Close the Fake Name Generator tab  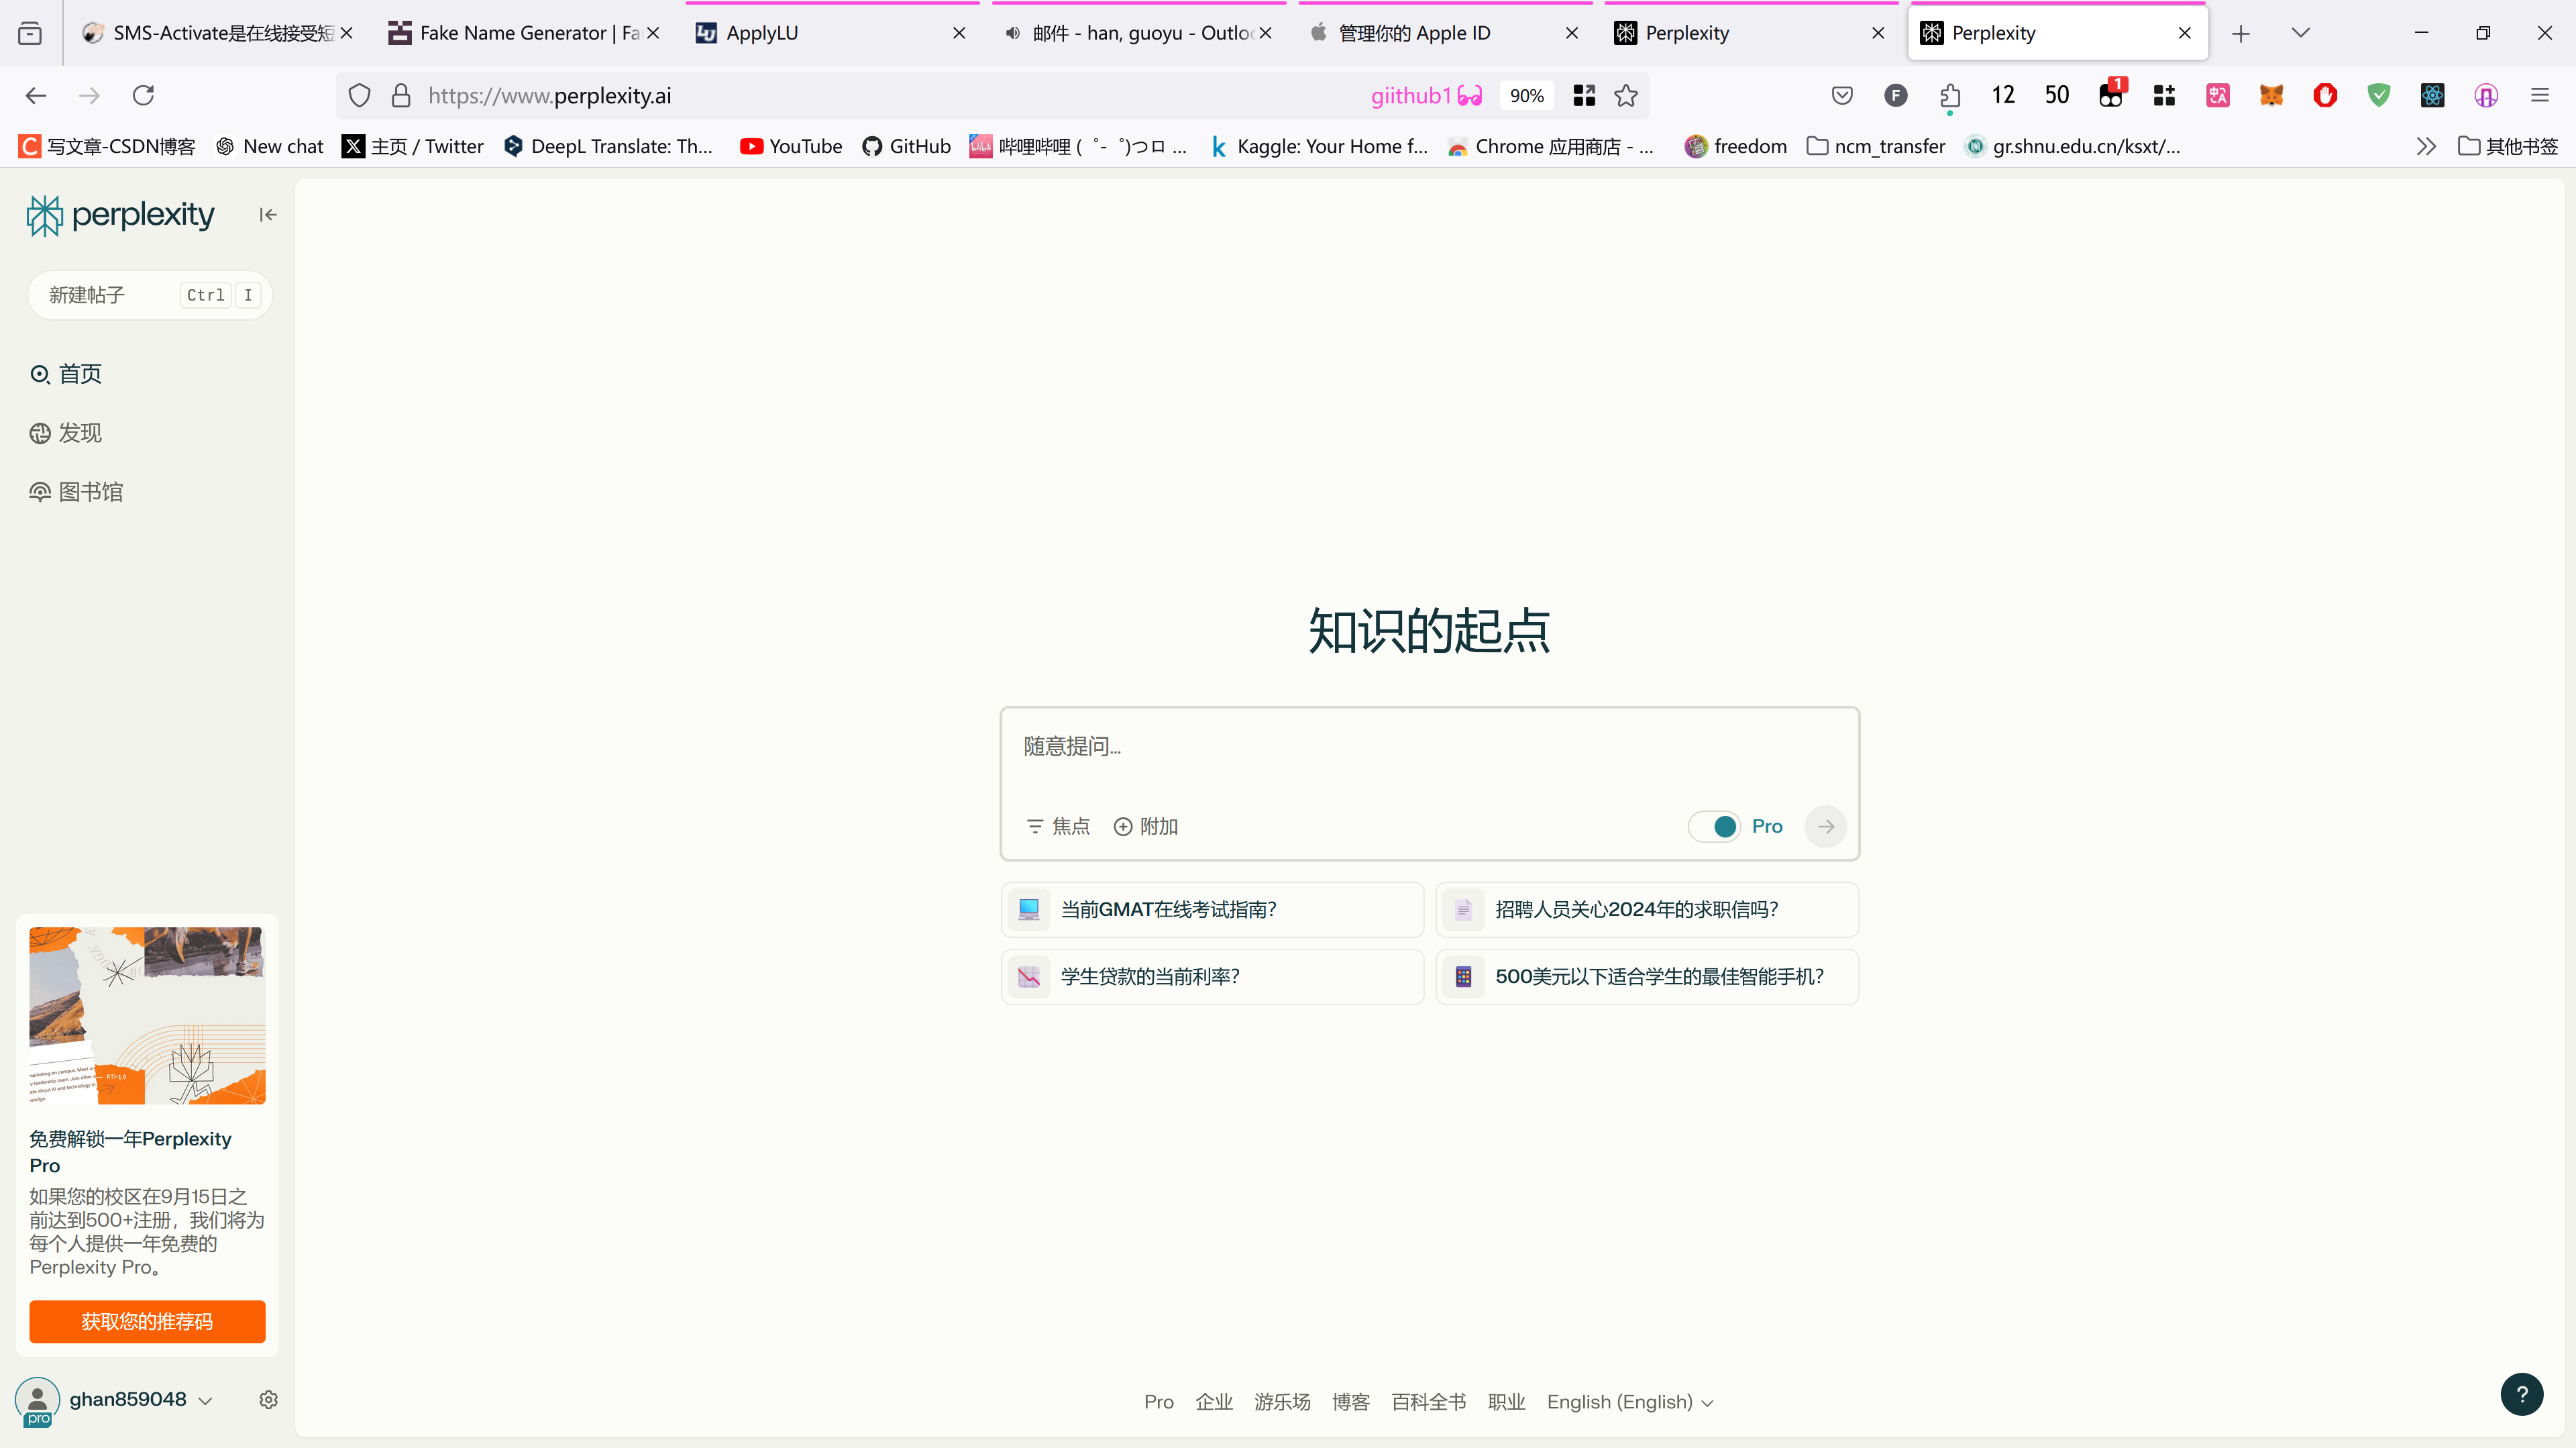click(653, 33)
